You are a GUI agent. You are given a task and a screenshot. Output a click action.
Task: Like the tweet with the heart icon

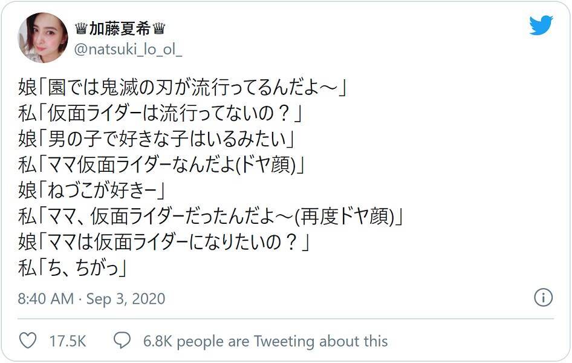[x=28, y=341]
